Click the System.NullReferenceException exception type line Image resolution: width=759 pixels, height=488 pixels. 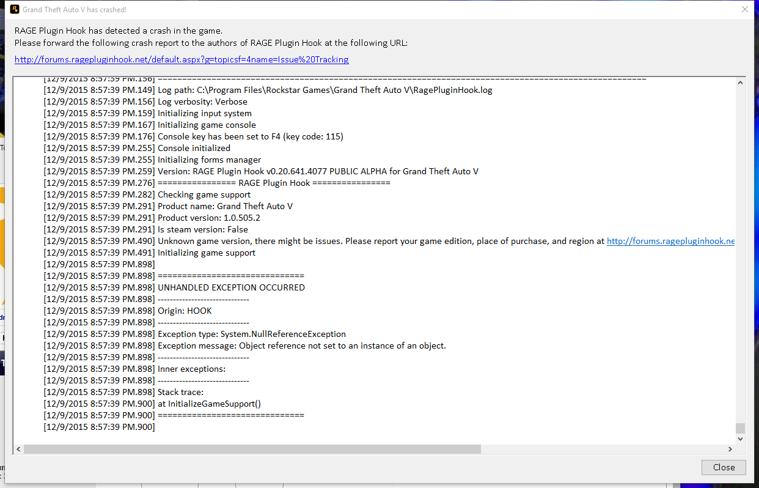251,334
